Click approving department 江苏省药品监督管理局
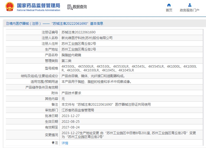This screenshot has width=206, height=148. click(x=78, y=110)
